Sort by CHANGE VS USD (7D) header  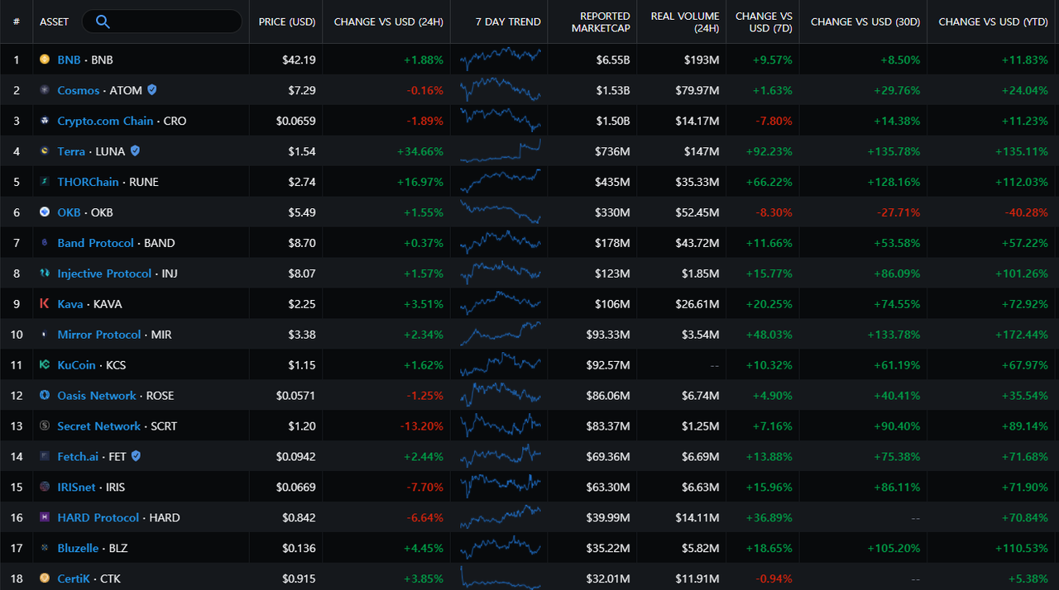click(764, 22)
